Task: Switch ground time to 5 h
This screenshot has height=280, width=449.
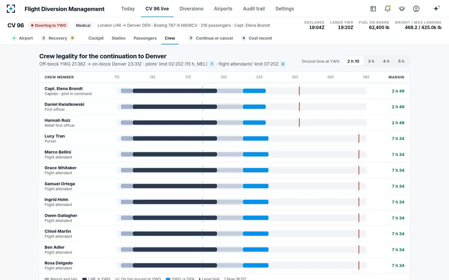Action: (401, 61)
